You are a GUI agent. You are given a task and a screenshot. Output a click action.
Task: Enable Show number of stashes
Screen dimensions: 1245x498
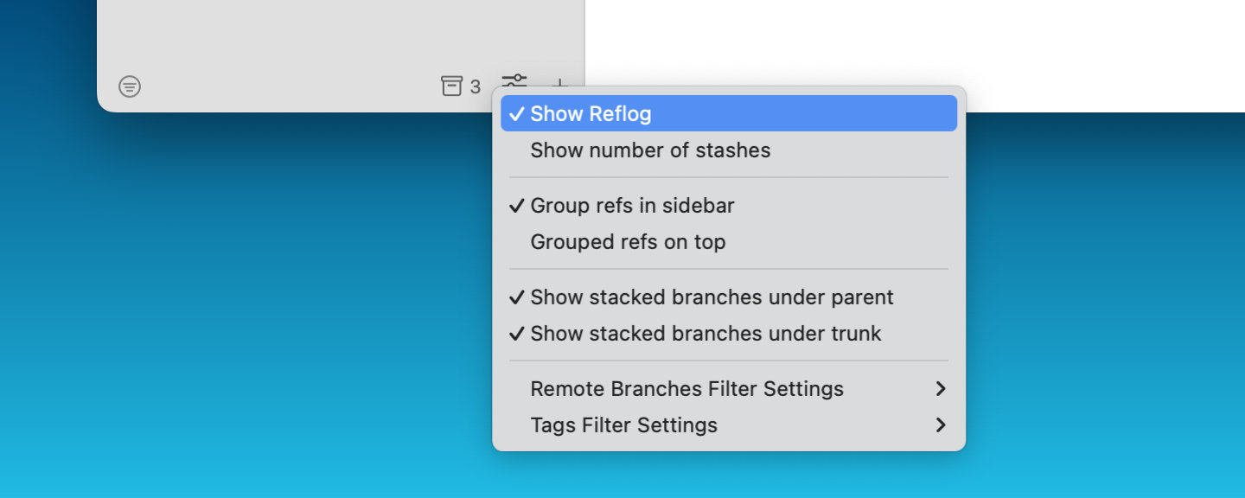[650, 150]
